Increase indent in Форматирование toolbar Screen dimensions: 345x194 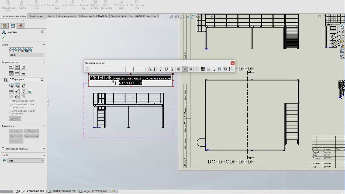[x=225, y=70]
